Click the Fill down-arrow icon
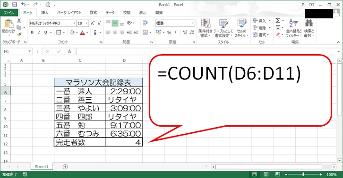The height and width of the screenshot is (178, 343). [278, 28]
